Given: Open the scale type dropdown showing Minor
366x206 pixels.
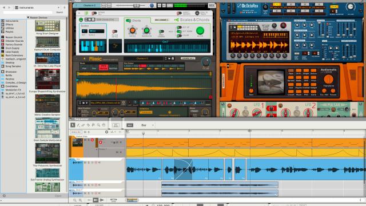Looking at the screenshot, I should pyautogui.click(x=97, y=31).
